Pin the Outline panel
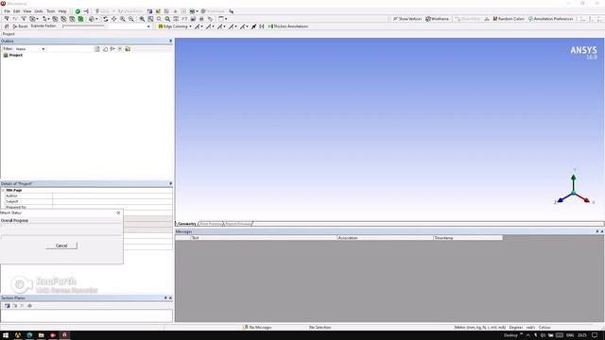 tap(170, 41)
